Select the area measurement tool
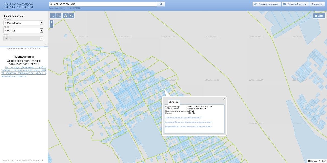This screenshot has width=327, height=163. [x=59, y=16]
